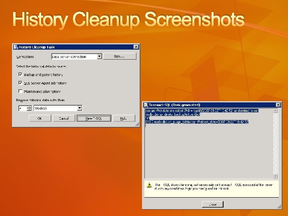
Task: Enable Backup and restore history checkbox
Action: point(20,74)
